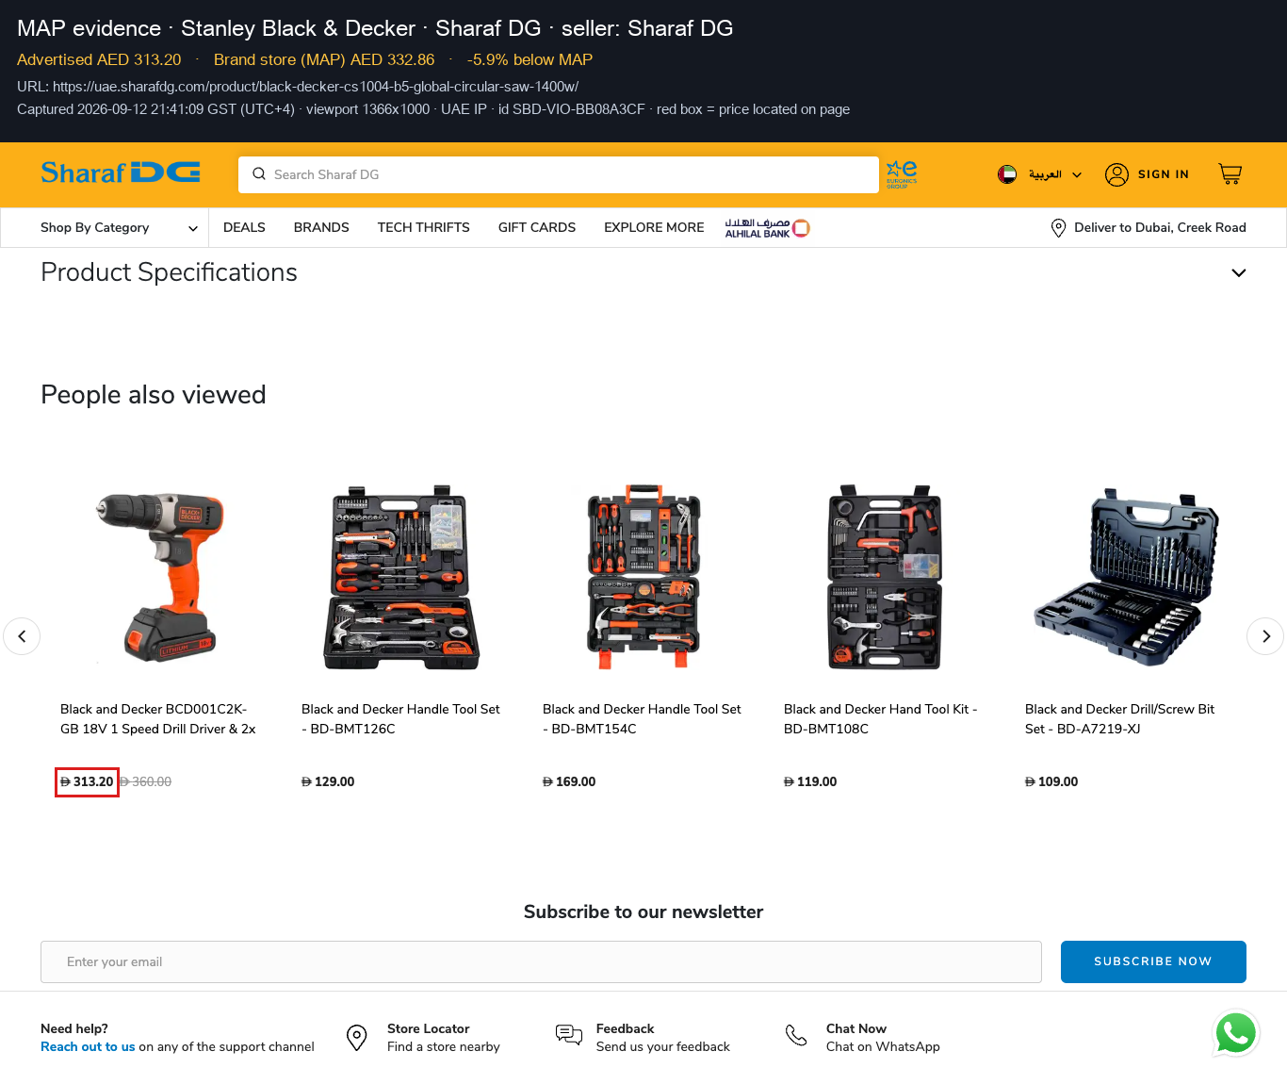Image resolution: width=1287 pixels, height=1084 pixels.
Task: Open the Al Hilal Bank offer
Action: click(768, 228)
